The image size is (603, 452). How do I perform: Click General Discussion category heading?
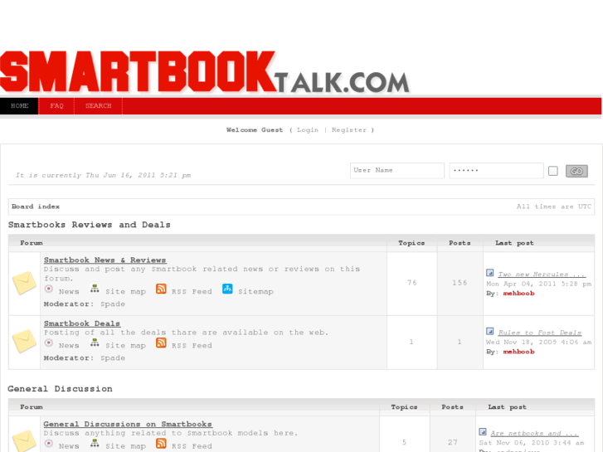60,389
